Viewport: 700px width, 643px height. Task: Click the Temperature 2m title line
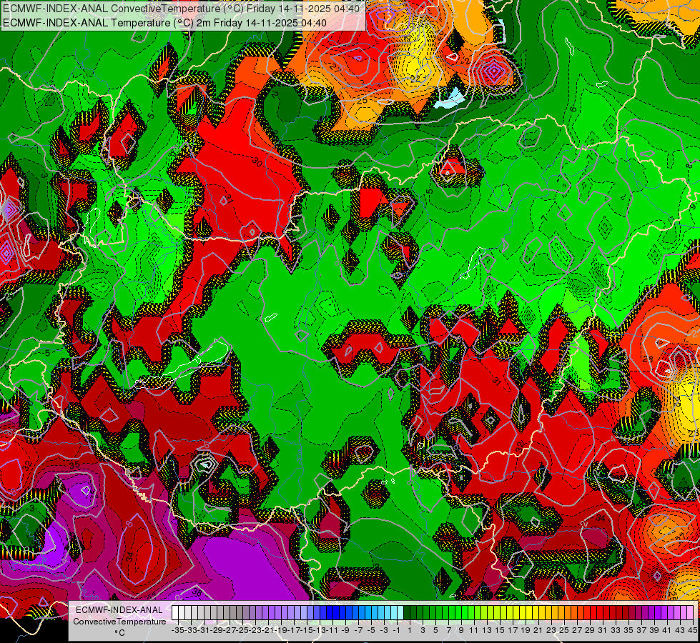[x=164, y=23]
